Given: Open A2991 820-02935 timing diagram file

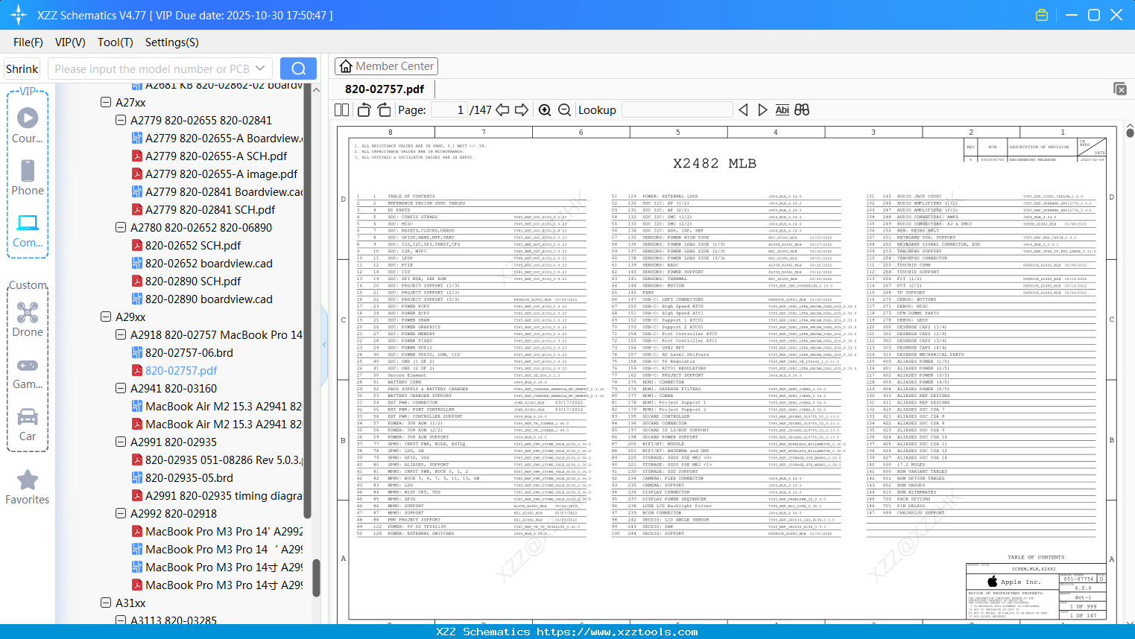Looking at the screenshot, I should (217, 495).
